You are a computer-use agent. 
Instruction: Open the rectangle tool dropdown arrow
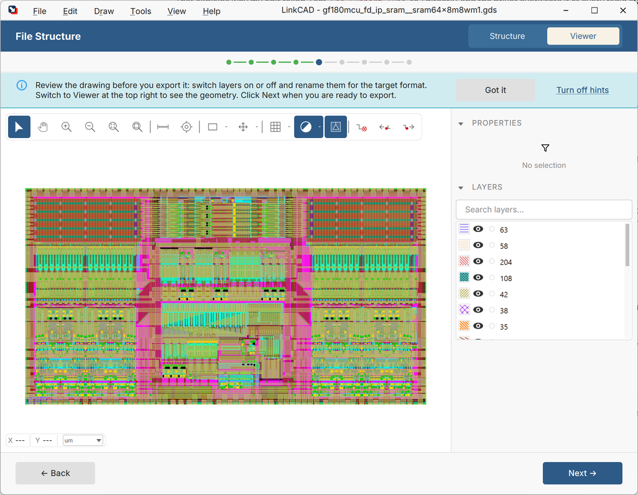pos(226,127)
